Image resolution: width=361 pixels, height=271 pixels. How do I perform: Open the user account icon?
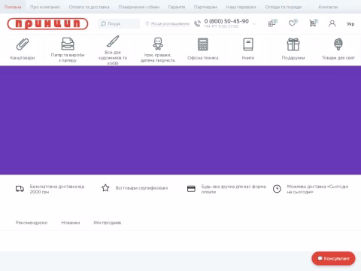[x=332, y=23]
